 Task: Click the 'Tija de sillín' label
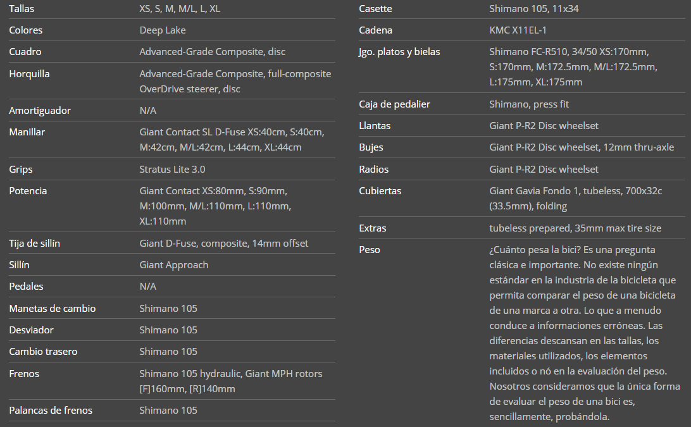click(35, 244)
